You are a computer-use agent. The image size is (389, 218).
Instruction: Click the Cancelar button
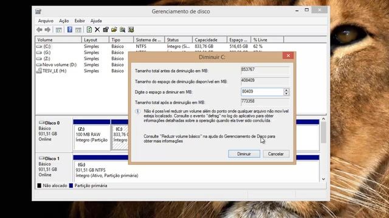276,154
